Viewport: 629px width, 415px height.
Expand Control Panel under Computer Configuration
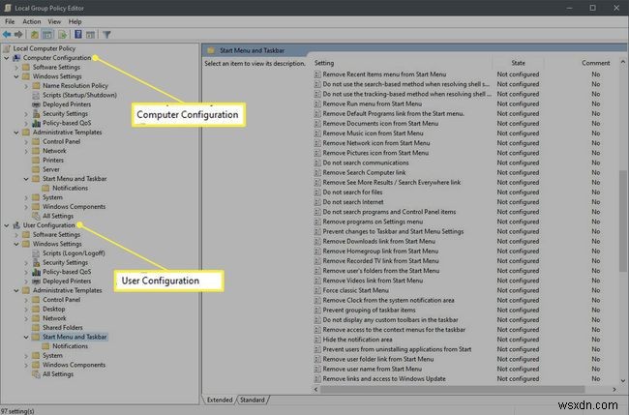26,141
